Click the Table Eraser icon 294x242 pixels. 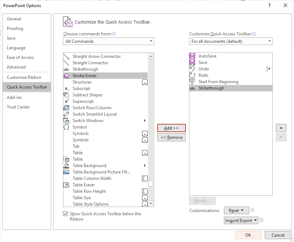(x=66, y=185)
